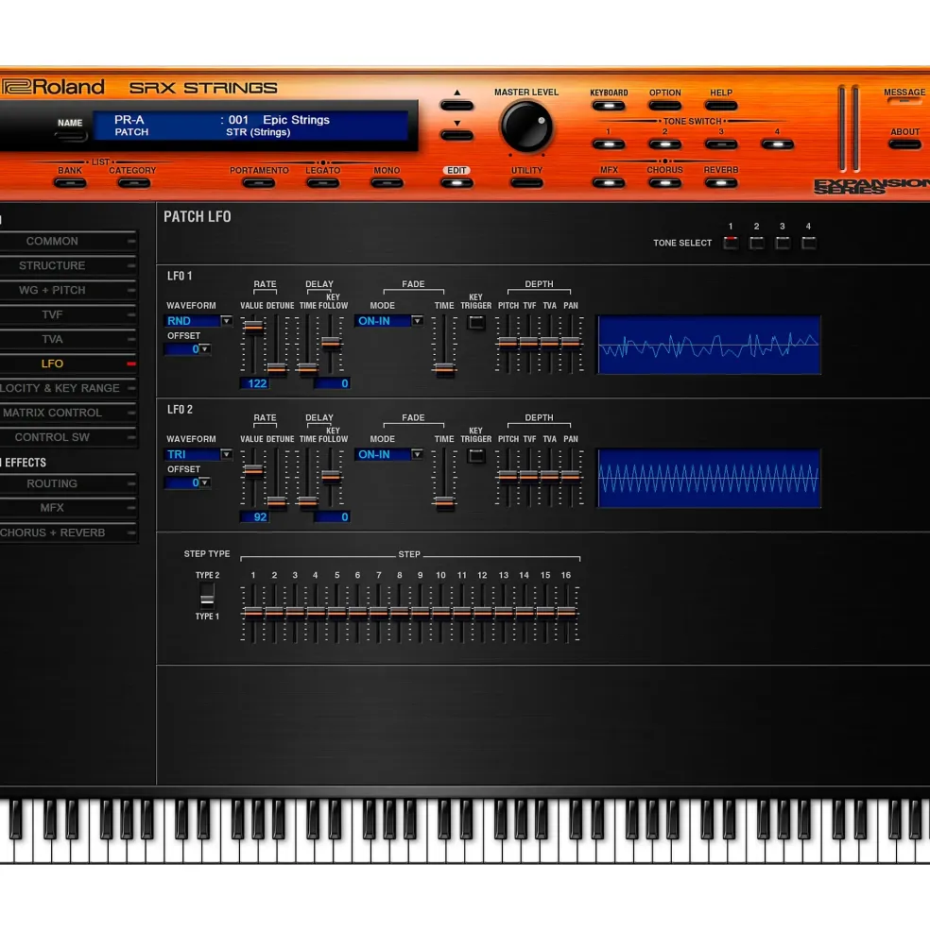The image size is (930, 930).
Task: Click the NAME button beside patch display
Action: [70, 136]
